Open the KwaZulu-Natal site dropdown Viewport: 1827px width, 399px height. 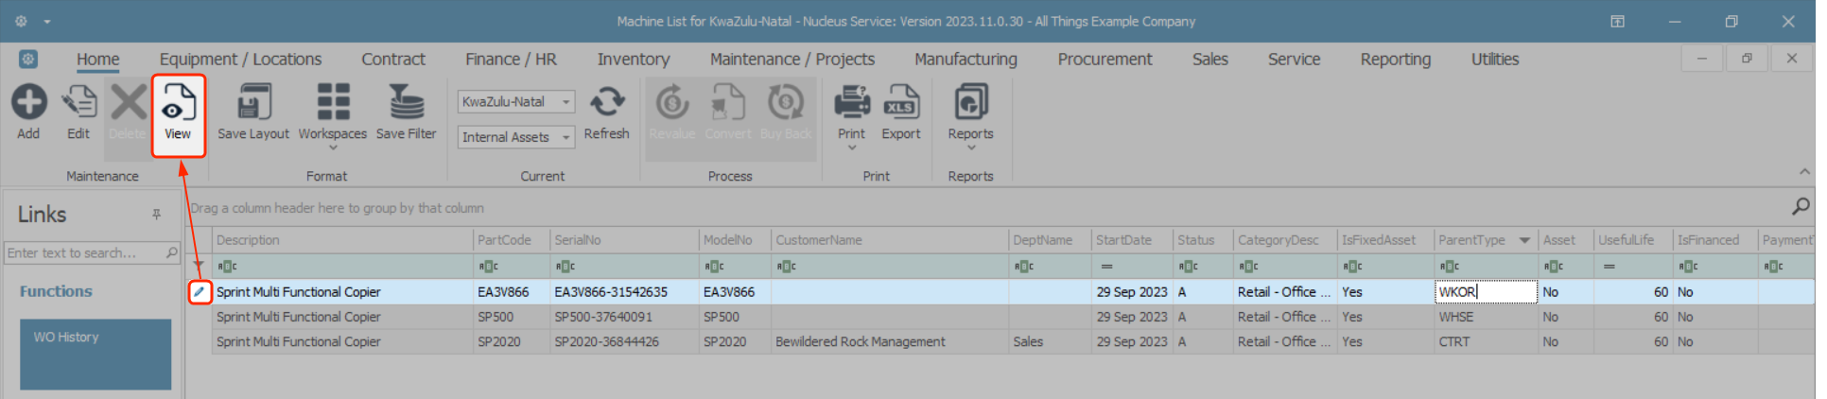point(565,102)
